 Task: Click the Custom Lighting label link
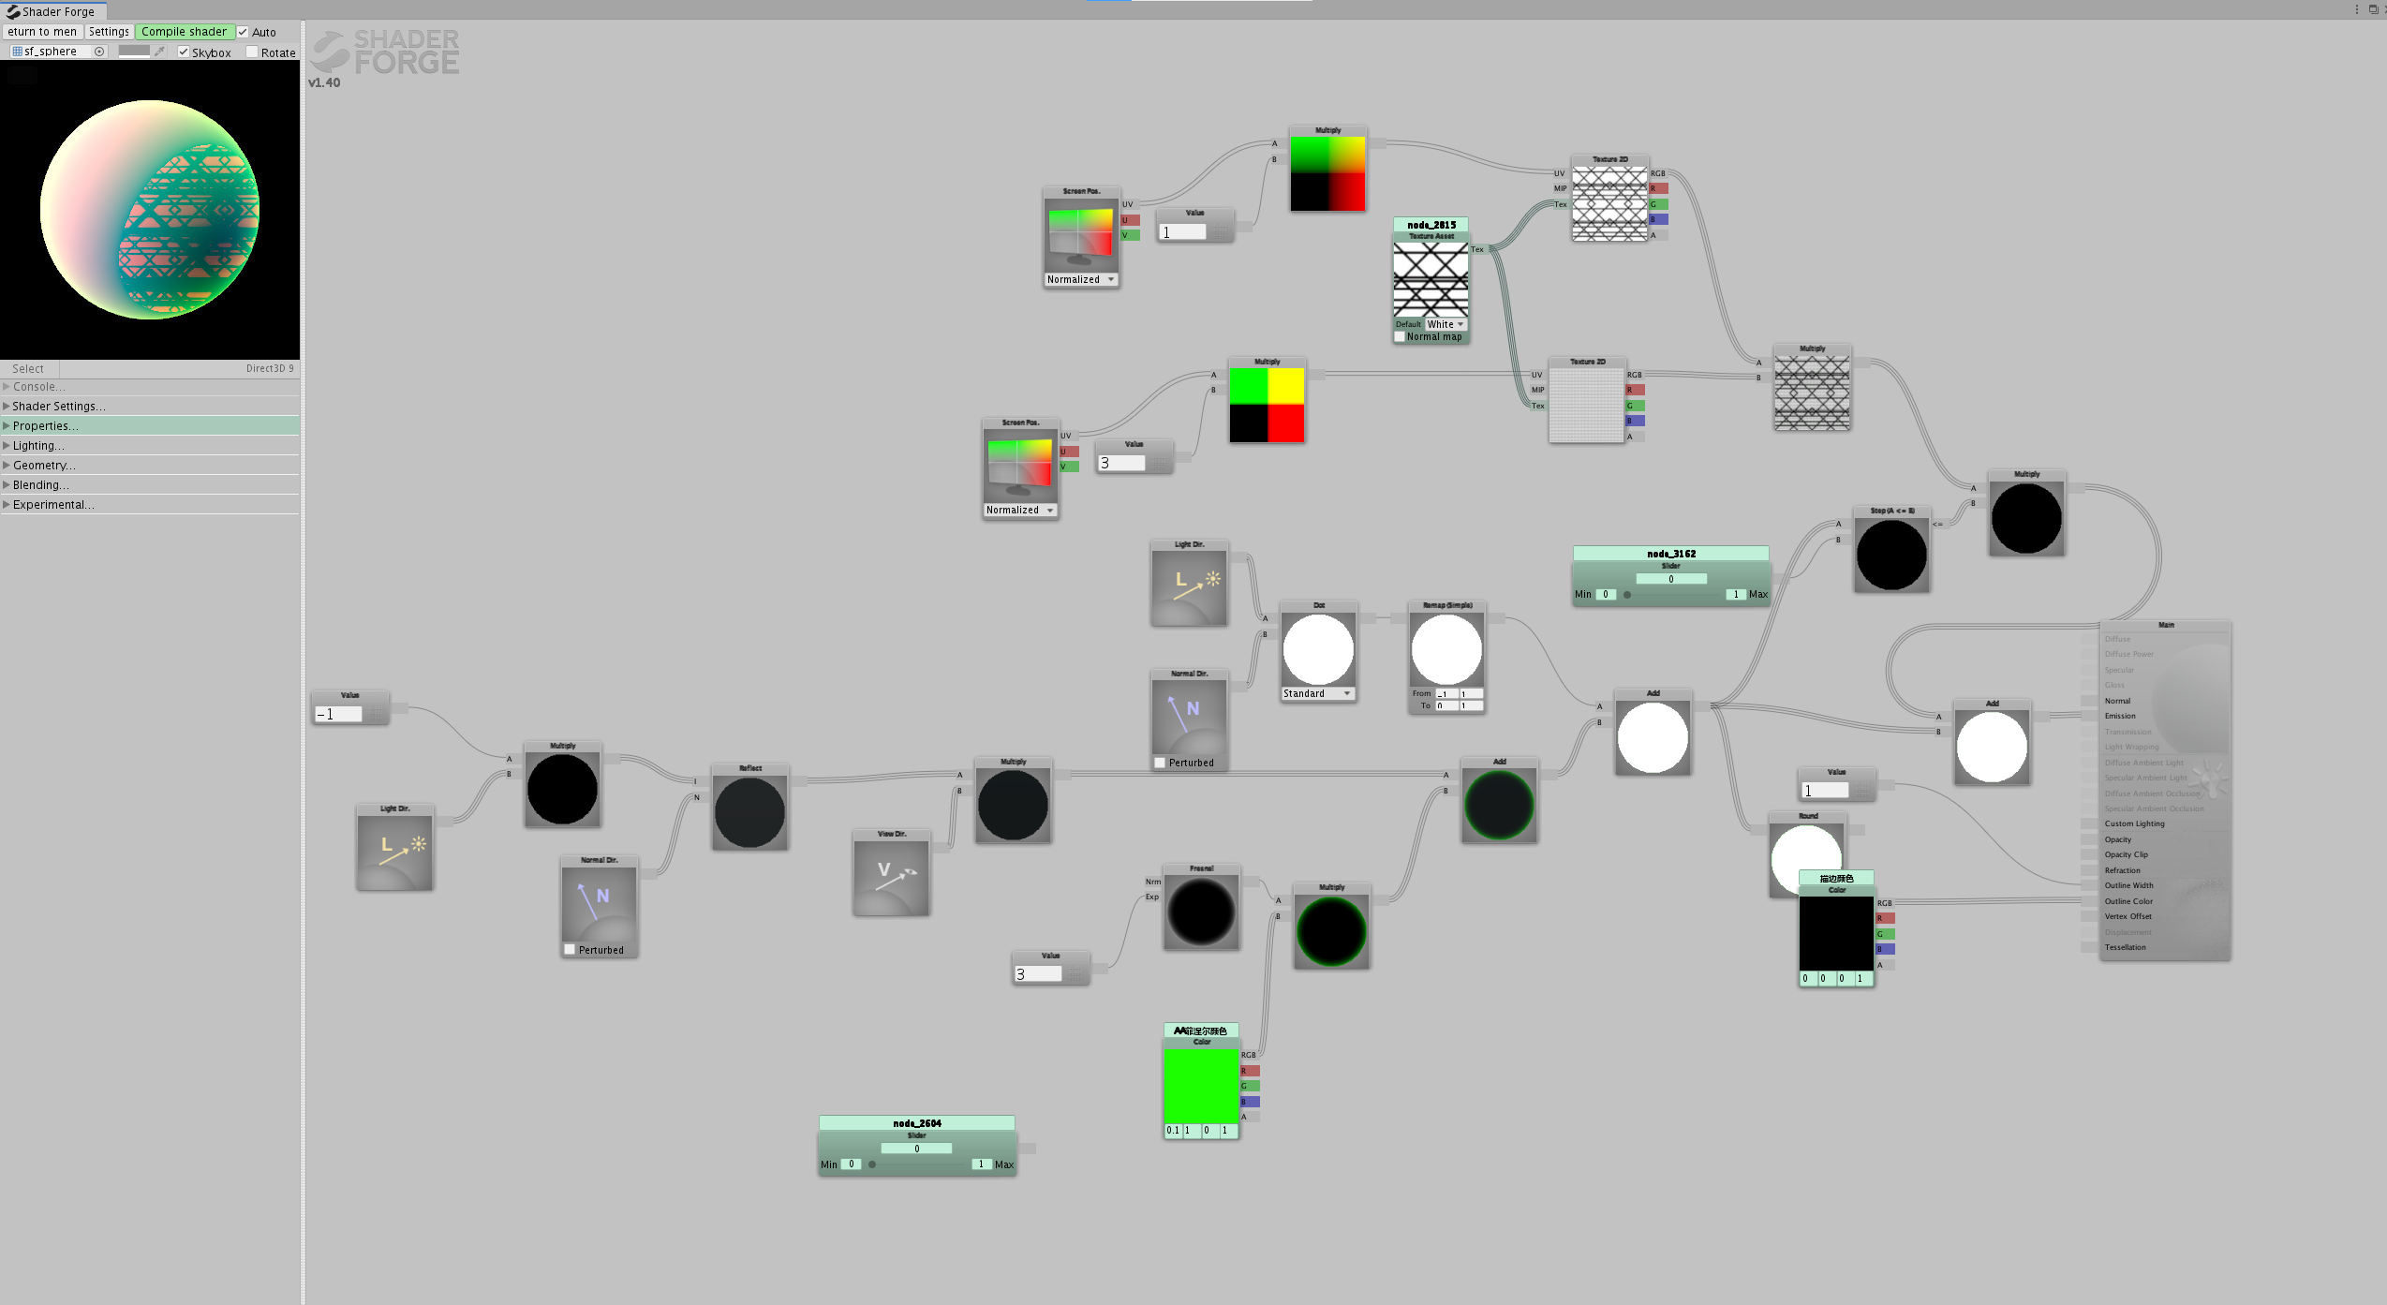2131,823
